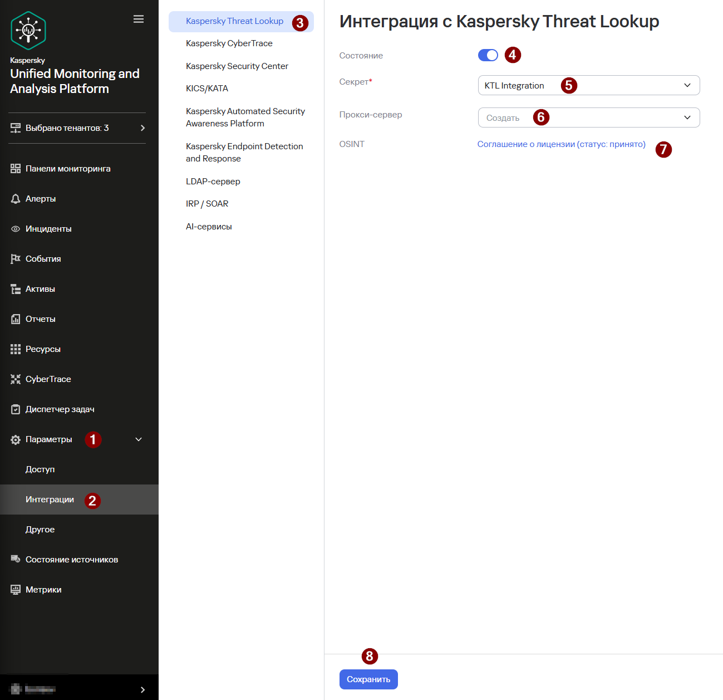Click the dashboards grid icon beside Панели мониторинга

[x=16, y=169]
